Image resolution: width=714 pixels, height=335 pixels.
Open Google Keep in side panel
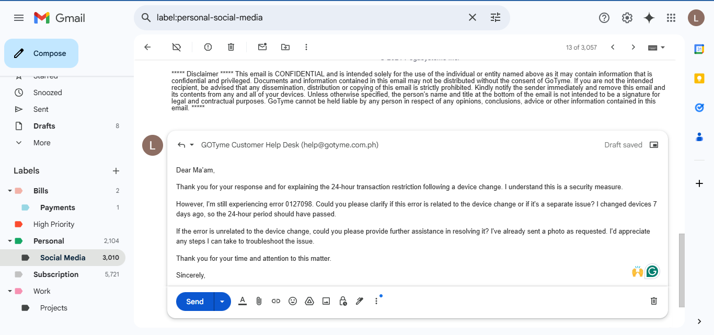(x=699, y=78)
